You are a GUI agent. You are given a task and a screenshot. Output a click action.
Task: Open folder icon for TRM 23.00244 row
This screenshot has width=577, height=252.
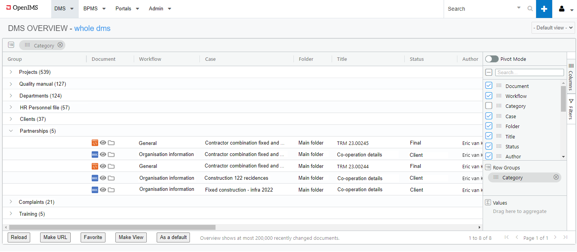pyautogui.click(x=111, y=166)
